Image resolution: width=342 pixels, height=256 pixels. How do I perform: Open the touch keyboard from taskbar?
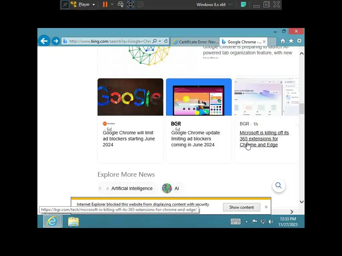(235, 222)
